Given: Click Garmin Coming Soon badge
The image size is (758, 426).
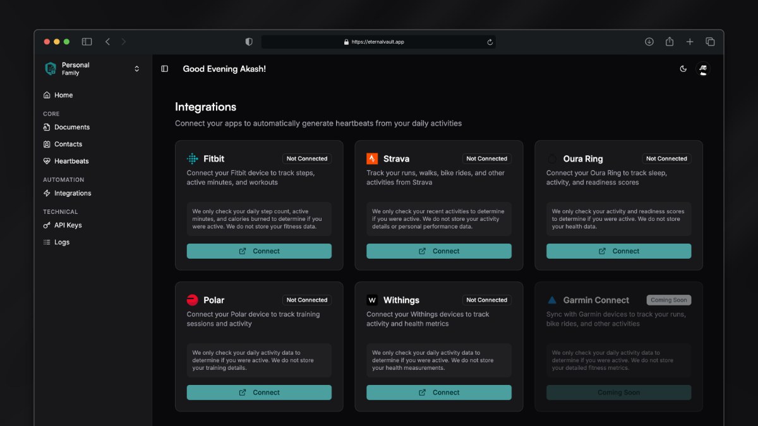Looking at the screenshot, I should (669, 300).
